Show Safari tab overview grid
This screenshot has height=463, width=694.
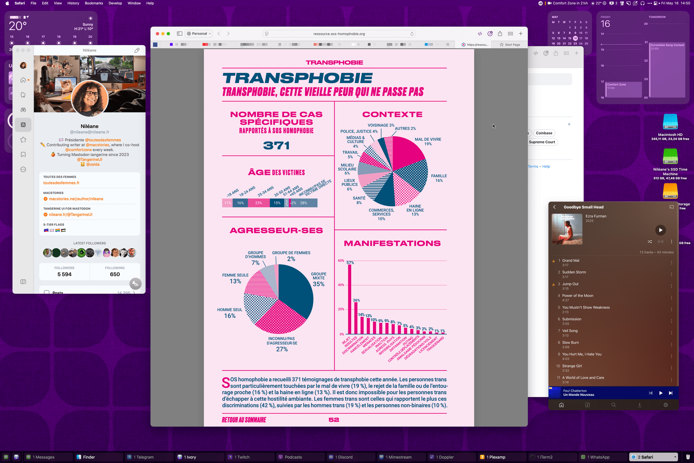510,34
